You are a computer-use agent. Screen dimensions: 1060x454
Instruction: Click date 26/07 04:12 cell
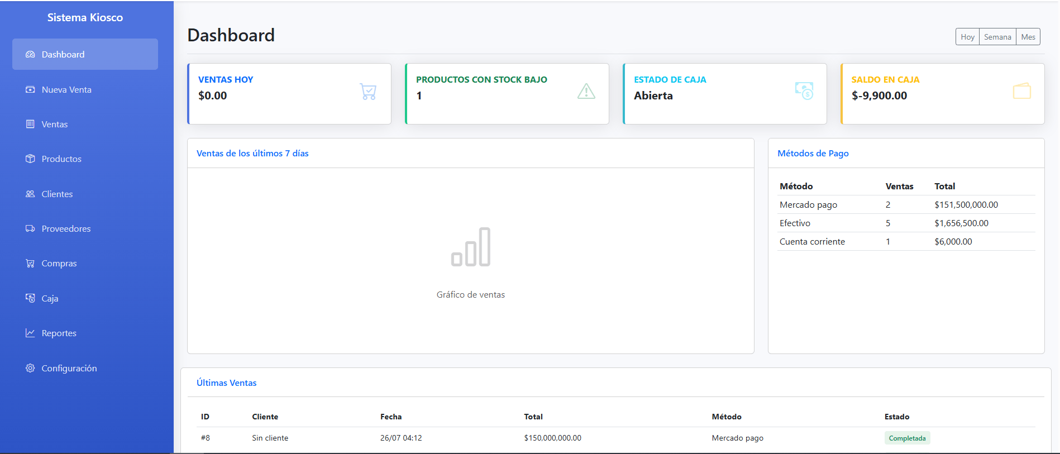(x=401, y=438)
